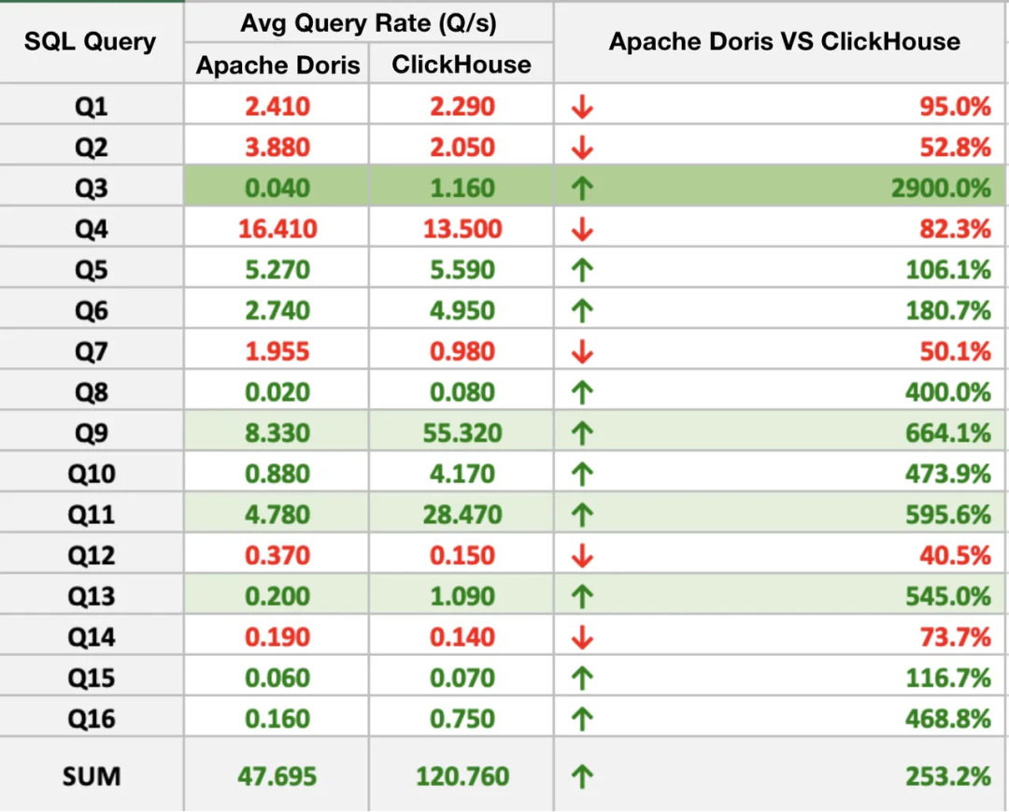Select the Apache Doris column header
This screenshot has height=812, width=1009.
(277, 64)
